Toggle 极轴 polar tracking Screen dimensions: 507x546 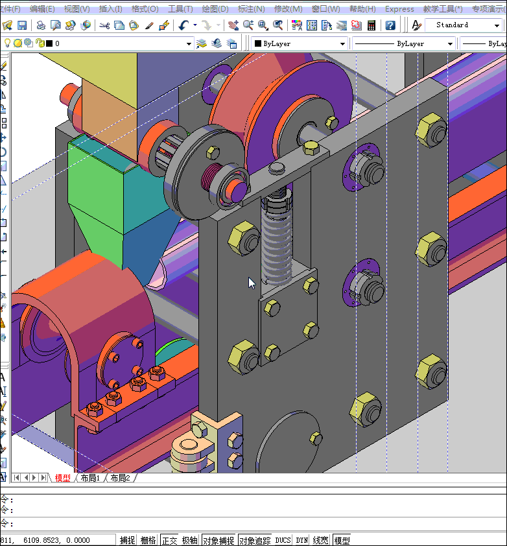click(190, 540)
